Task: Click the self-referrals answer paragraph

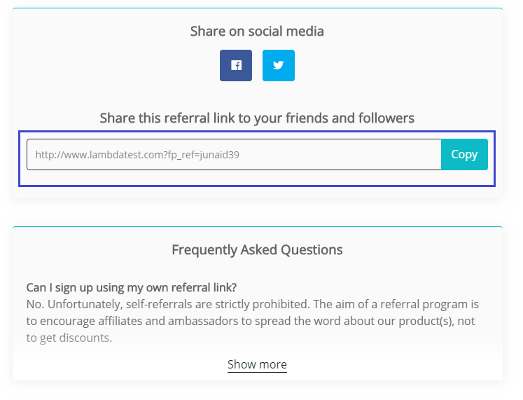Action: tap(252, 321)
